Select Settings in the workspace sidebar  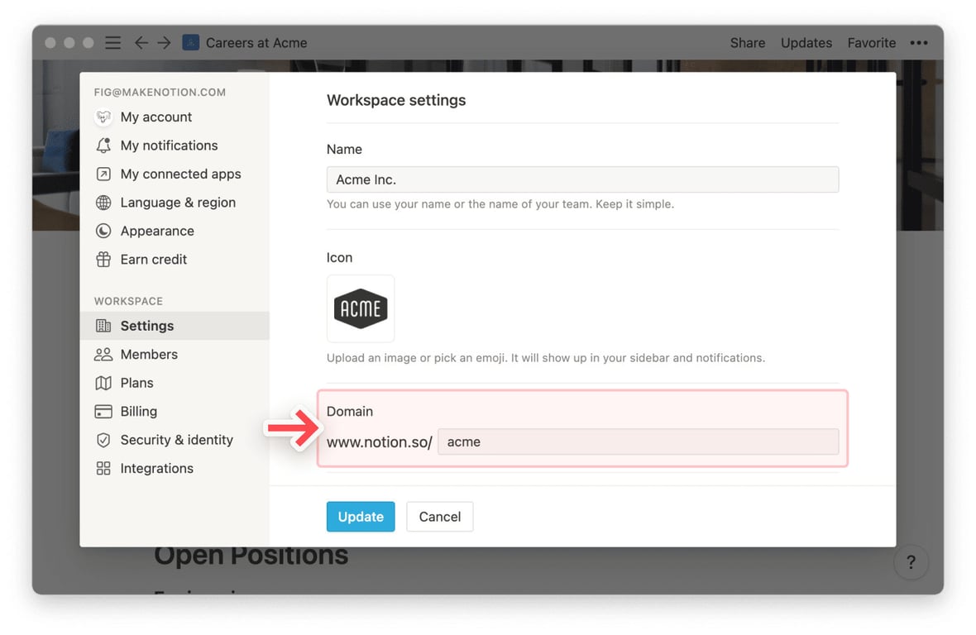147,326
